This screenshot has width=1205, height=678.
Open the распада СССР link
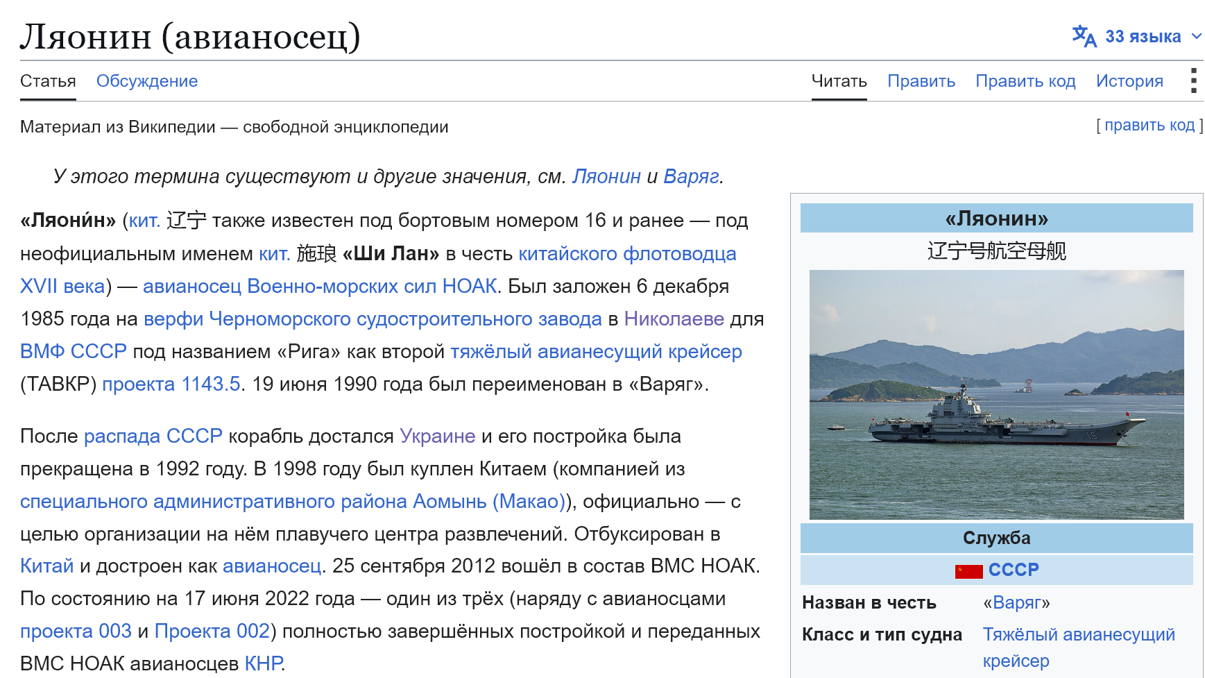[153, 436]
